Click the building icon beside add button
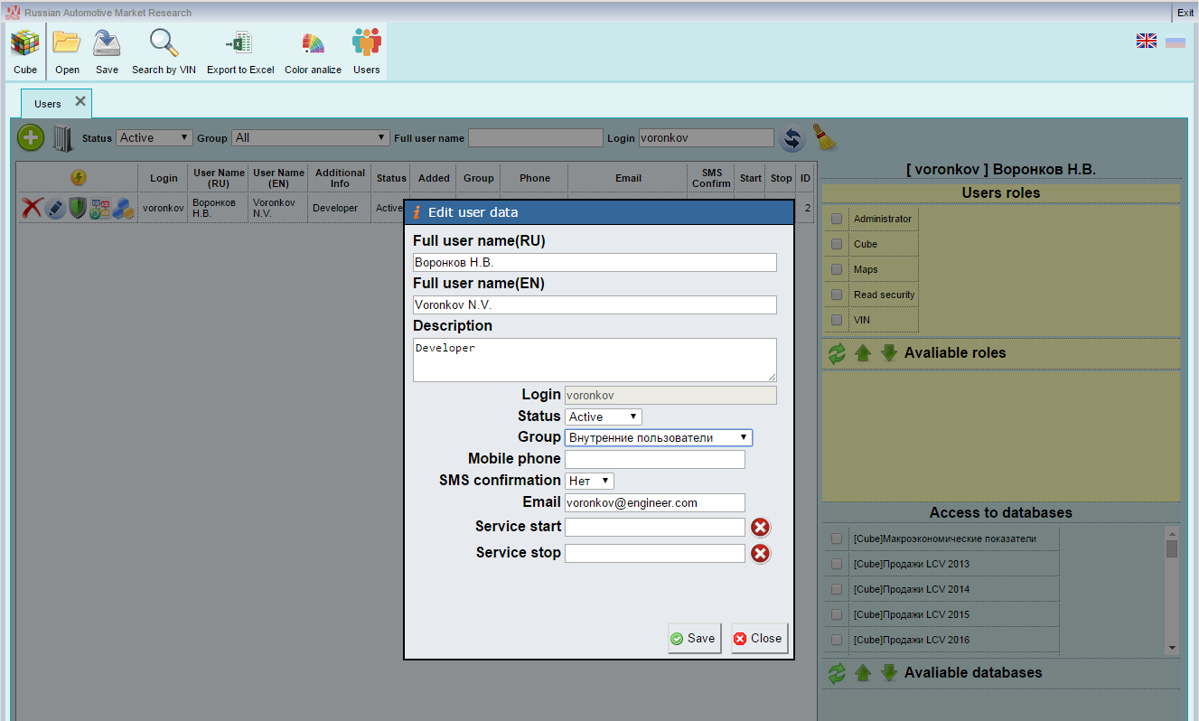This screenshot has width=1199, height=721. 61,138
